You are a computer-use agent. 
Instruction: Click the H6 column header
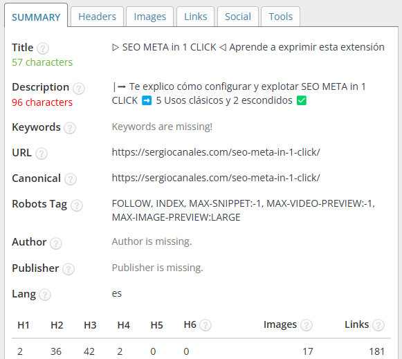[x=190, y=324]
